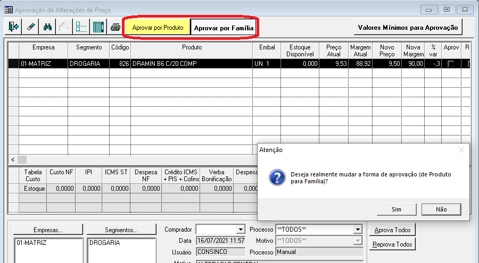The image size is (479, 263).
Task: Check the Aprov box for DRAMIN B6
Action: coord(451,64)
